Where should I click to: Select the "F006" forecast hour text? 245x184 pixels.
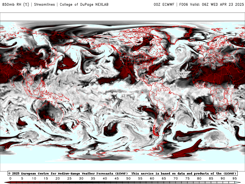pyautogui.click(x=183, y=4)
